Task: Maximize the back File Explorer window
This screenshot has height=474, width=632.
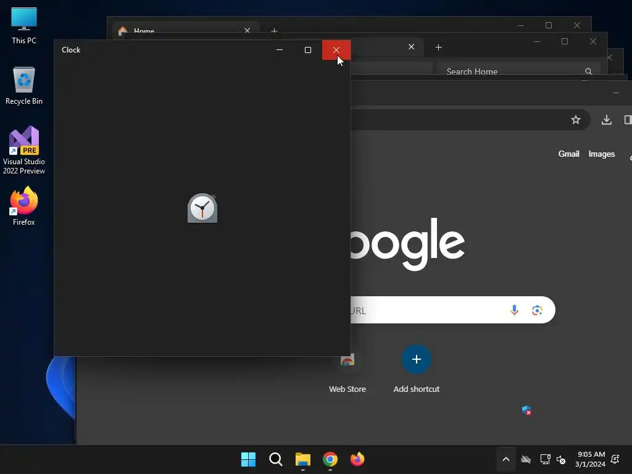Action: tap(549, 25)
